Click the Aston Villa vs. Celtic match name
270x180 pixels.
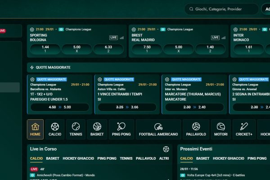pyautogui.click(x=112, y=89)
